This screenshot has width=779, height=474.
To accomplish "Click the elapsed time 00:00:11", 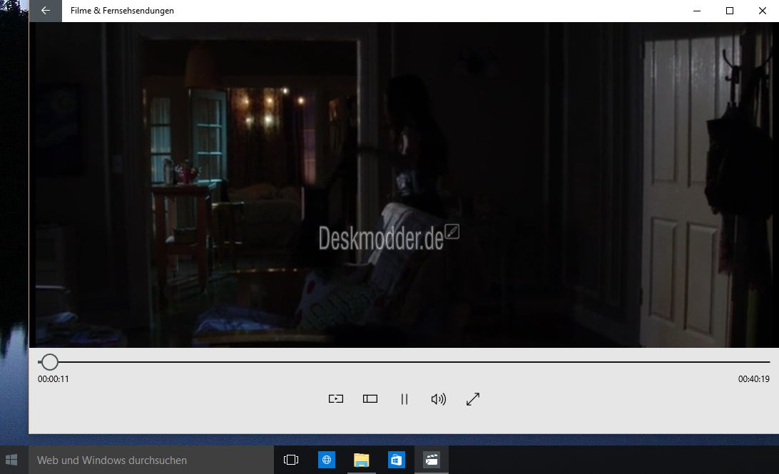I will [54, 378].
